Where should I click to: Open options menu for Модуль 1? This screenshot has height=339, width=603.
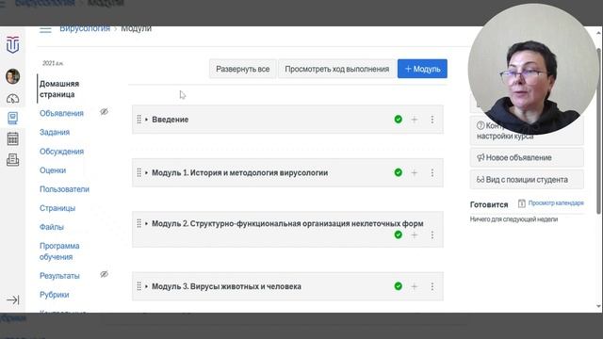point(432,172)
